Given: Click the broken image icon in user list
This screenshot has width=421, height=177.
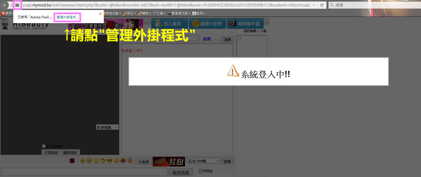Looking at the screenshot, I should tap(239, 39).
